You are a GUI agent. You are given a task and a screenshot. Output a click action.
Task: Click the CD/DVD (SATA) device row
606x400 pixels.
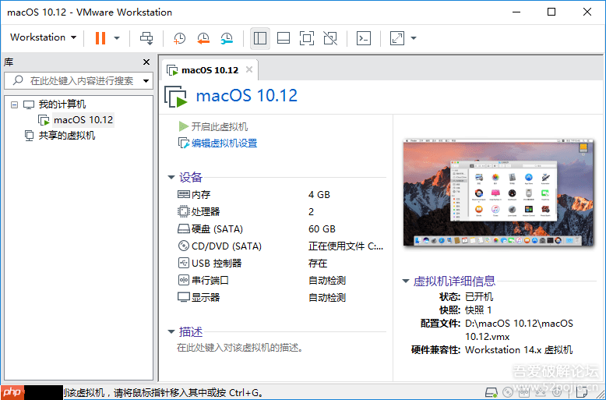click(281, 246)
